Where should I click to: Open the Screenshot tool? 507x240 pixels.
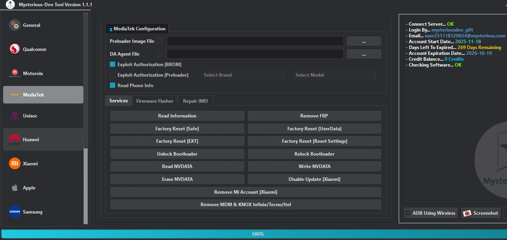[481, 213]
